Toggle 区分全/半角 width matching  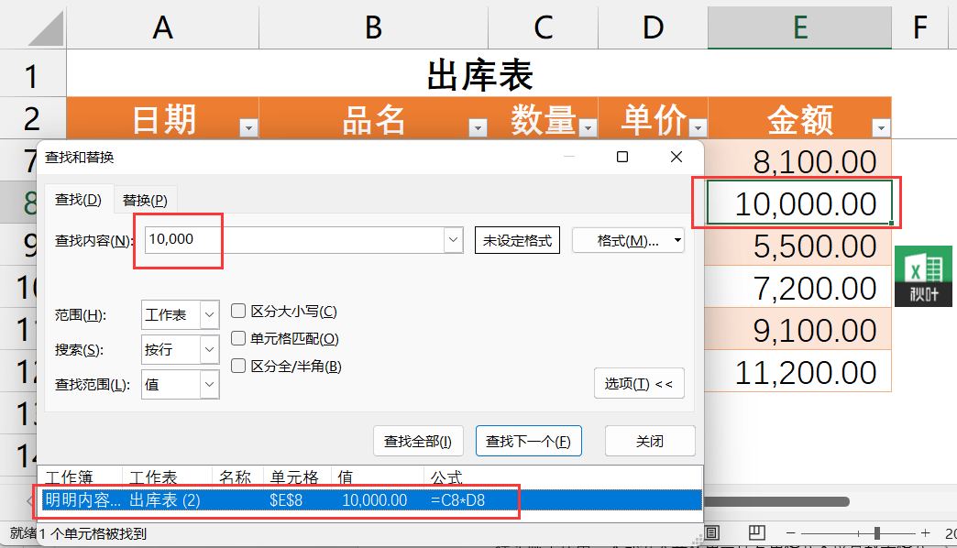(x=236, y=364)
